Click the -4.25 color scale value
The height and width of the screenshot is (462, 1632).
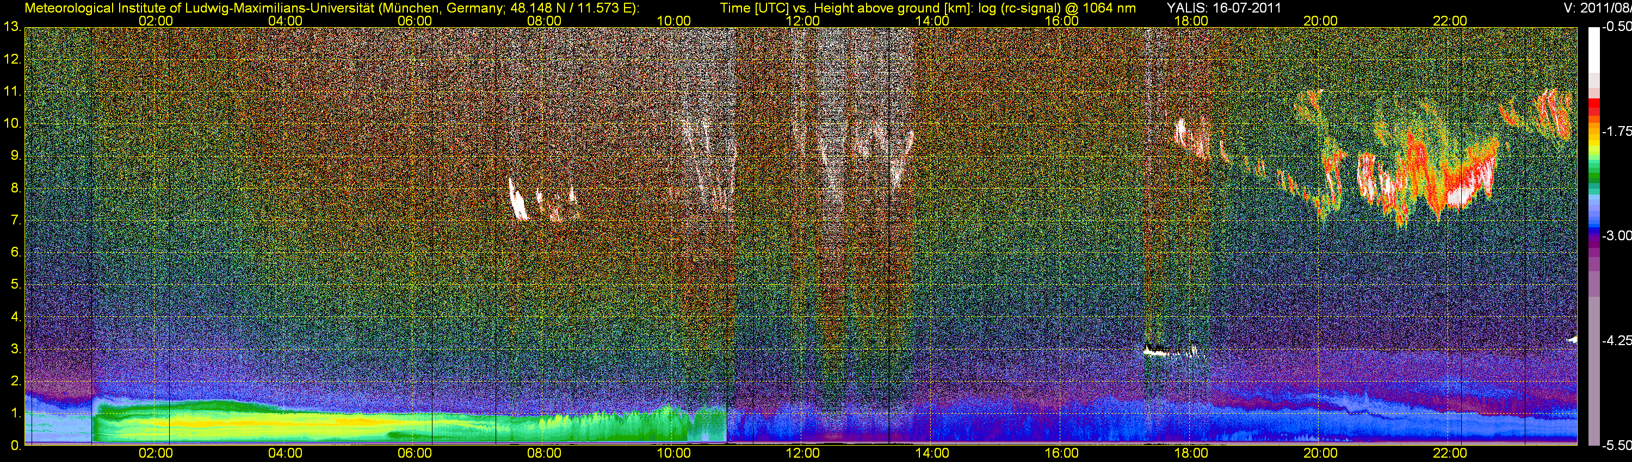1617,340
